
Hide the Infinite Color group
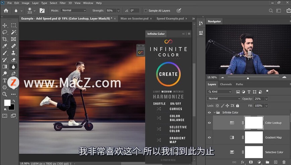(209, 112)
